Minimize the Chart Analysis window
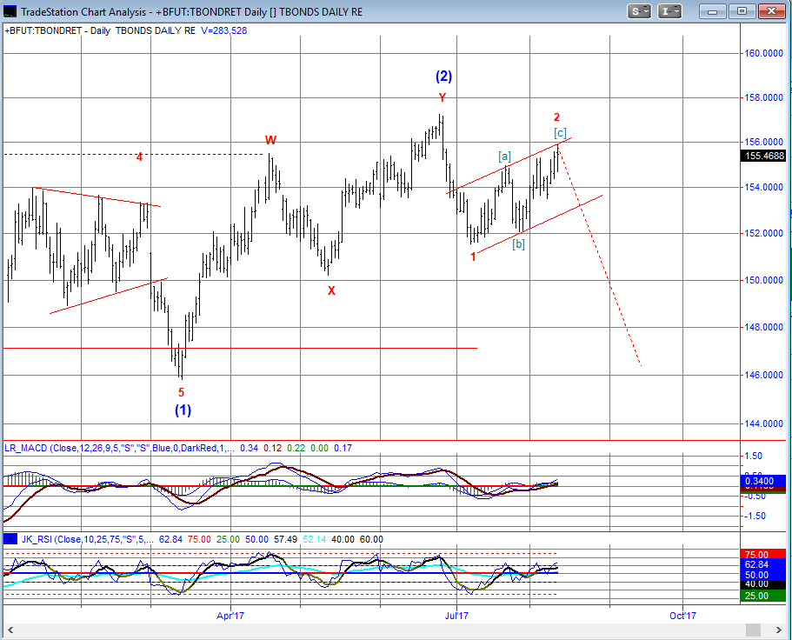Screen dimensions: 792x640 click(713, 11)
